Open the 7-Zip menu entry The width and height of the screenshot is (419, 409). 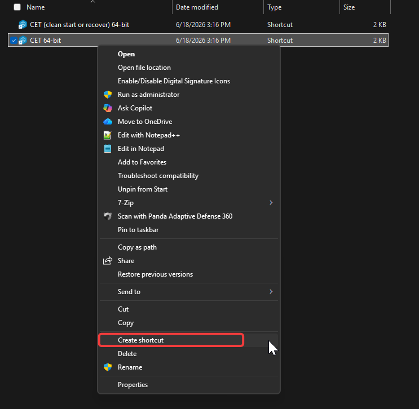[x=126, y=203]
